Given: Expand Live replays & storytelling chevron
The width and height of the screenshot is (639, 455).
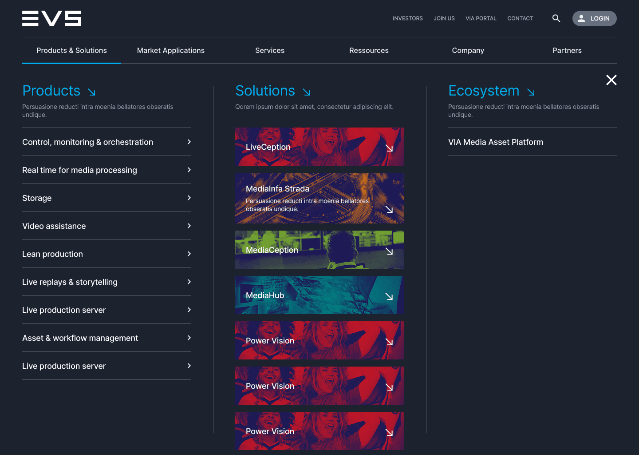Looking at the screenshot, I should 189,282.
